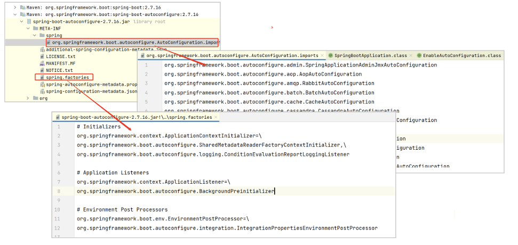The width and height of the screenshot is (518, 245).
Task: Click icon of spring-autoconfigure-metadata properties file
Action: point(42,84)
